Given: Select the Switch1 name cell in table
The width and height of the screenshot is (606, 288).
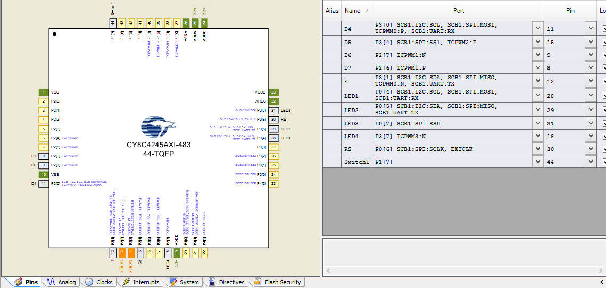Looking at the screenshot, I should [356, 162].
